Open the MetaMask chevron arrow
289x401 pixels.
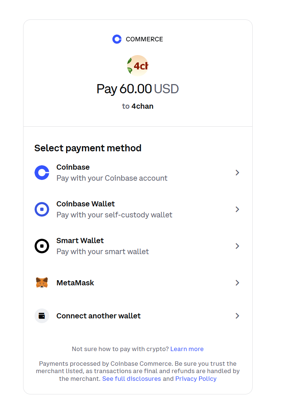pyautogui.click(x=237, y=283)
